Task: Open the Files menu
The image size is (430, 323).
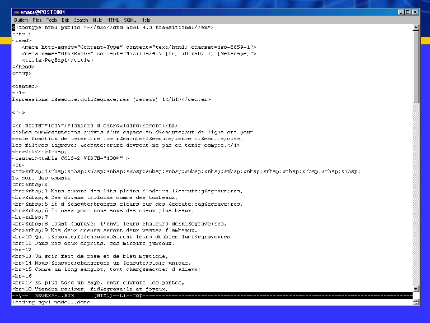Action: coord(37,20)
